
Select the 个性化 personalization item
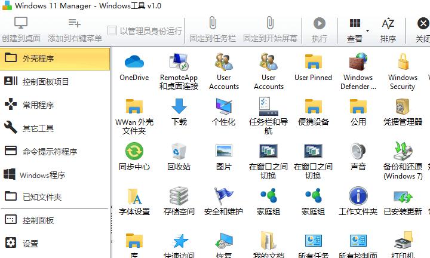223,107
